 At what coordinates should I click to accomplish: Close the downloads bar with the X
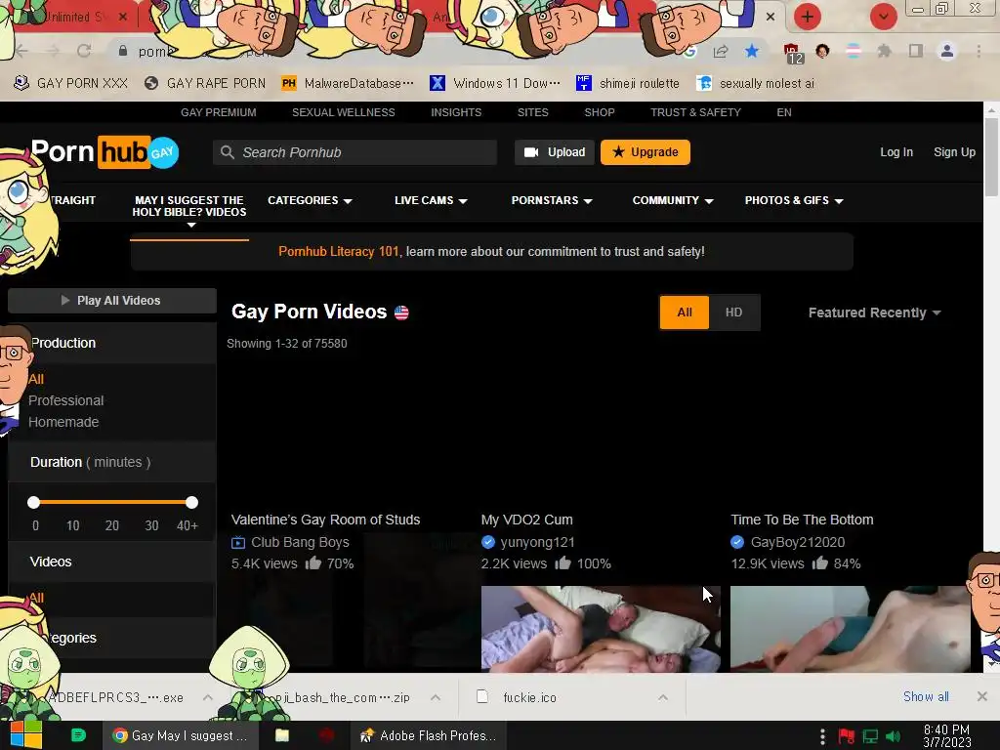[x=982, y=696]
